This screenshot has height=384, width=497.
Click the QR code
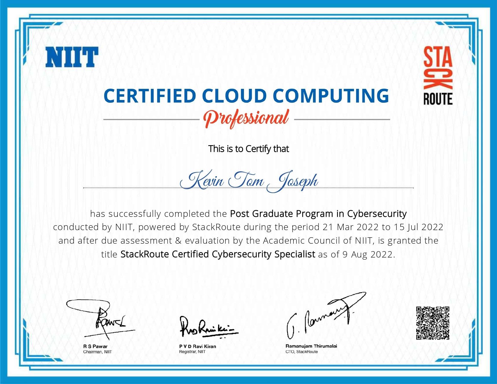coord(433,323)
